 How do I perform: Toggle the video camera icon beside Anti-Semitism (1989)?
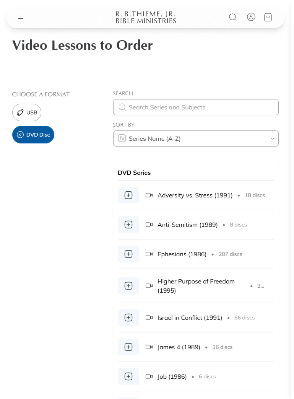pos(149,225)
